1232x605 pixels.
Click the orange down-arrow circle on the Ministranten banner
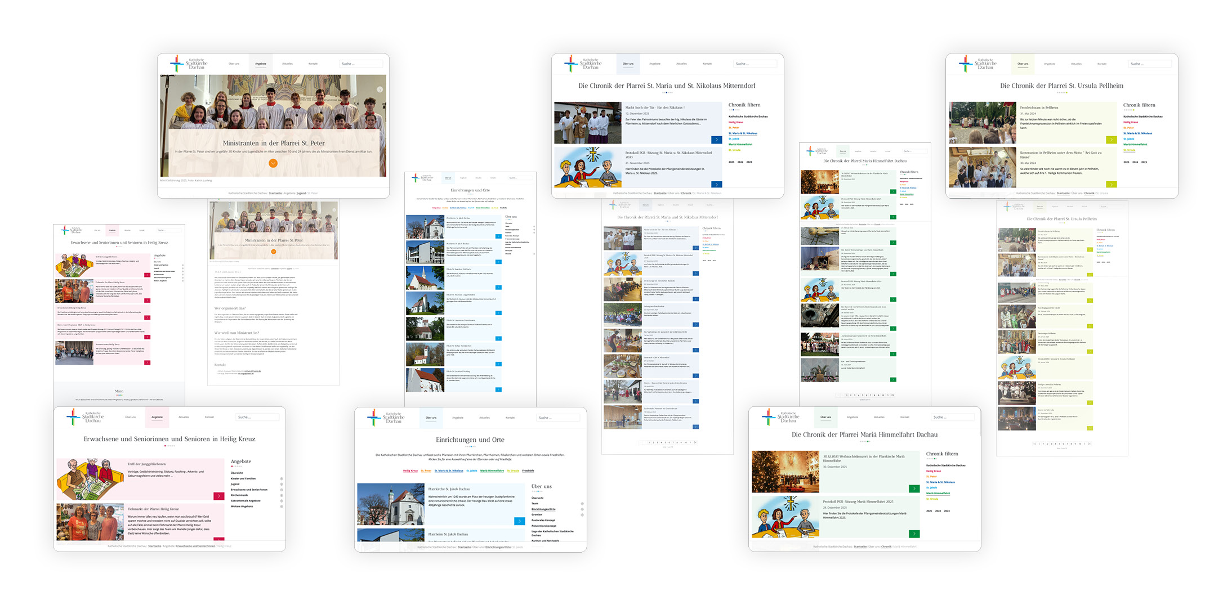tap(273, 163)
